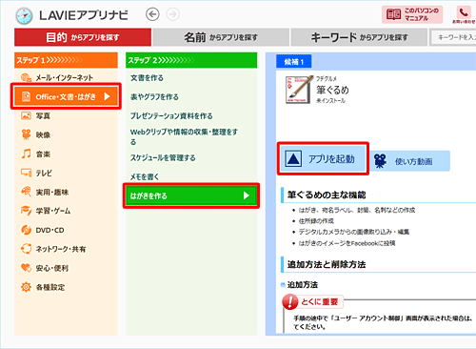
Task: Select メール・インターネット category label
Action: coord(65,77)
